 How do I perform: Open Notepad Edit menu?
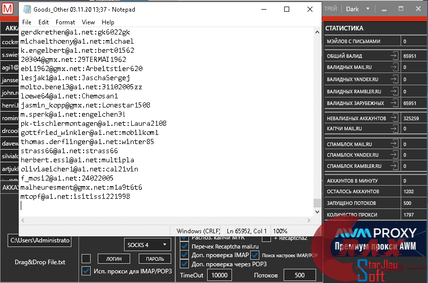[44, 22]
